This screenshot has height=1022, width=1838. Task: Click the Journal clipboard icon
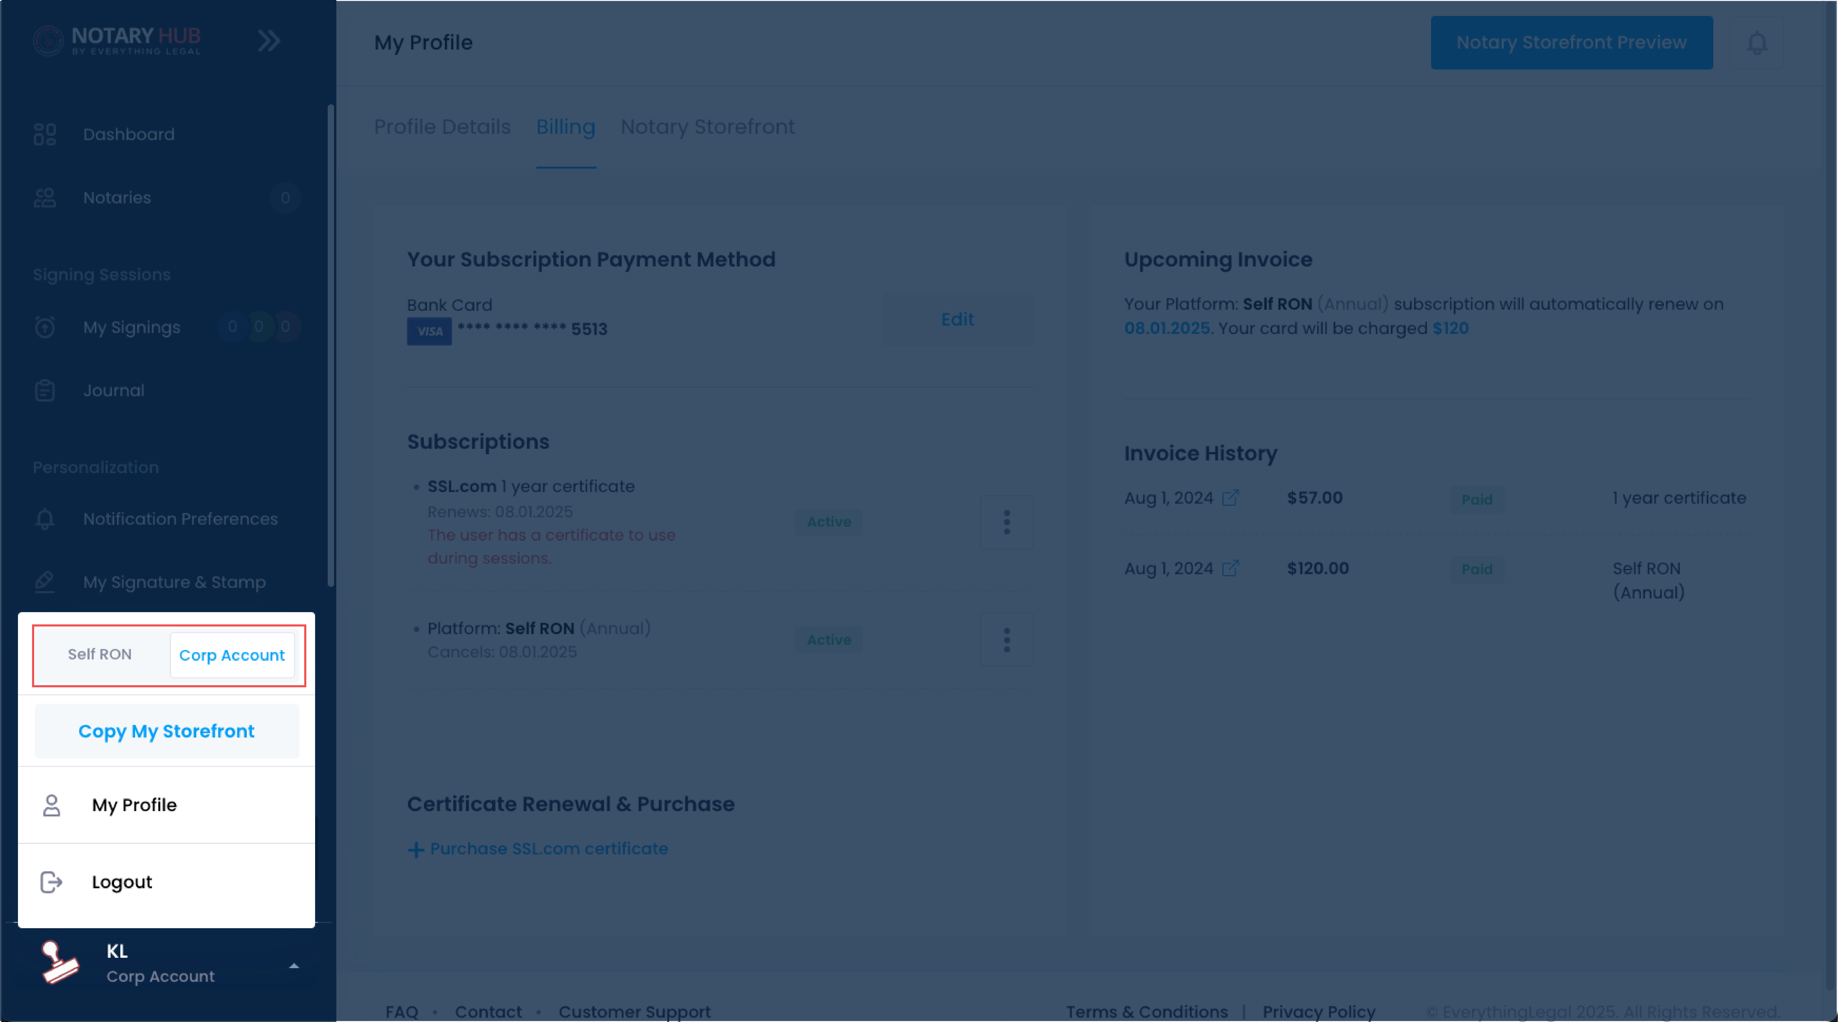pyautogui.click(x=45, y=391)
